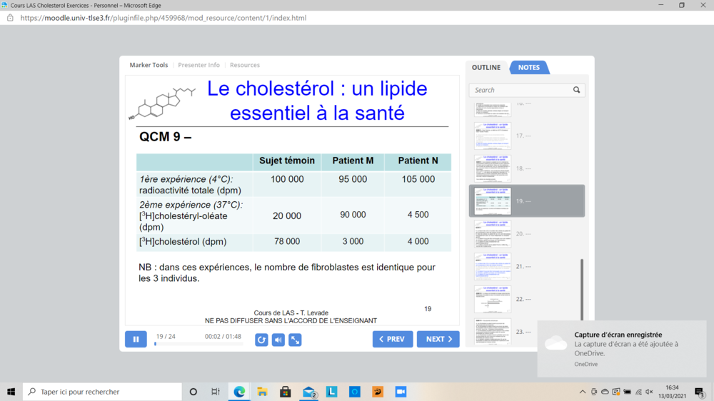Open the Mail app in taskbar

click(308, 392)
